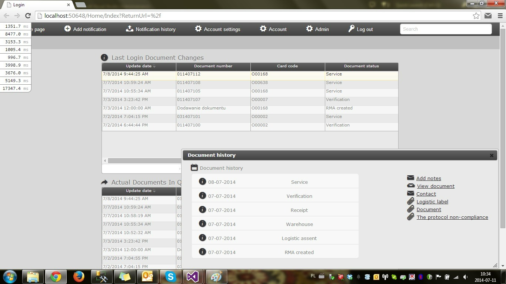Click info icon for the 08-07-2014 Service entry
Screen dimensions: 506x284
coord(202,182)
